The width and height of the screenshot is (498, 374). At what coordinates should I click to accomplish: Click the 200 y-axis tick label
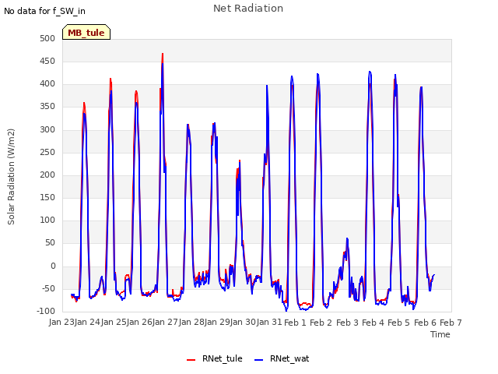pyautogui.click(x=47, y=175)
